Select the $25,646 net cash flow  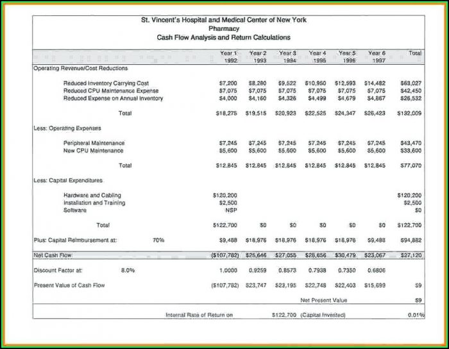pos(256,255)
